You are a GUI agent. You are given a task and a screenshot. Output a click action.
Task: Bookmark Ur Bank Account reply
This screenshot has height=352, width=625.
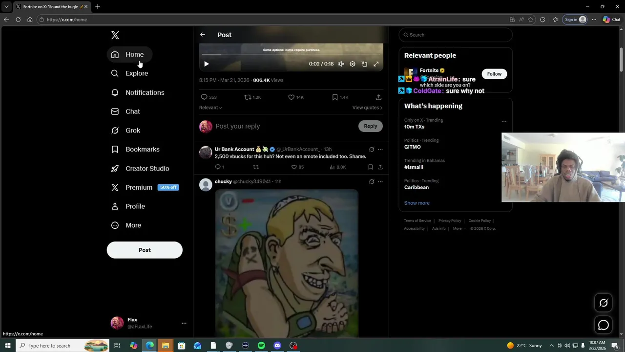[x=370, y=167]
